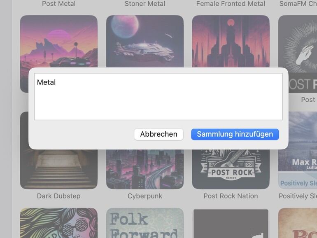Click the Stoner Metal title text

145,3
